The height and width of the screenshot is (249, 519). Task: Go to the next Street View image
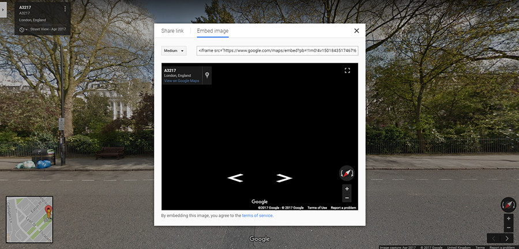[x=507, y=238]
